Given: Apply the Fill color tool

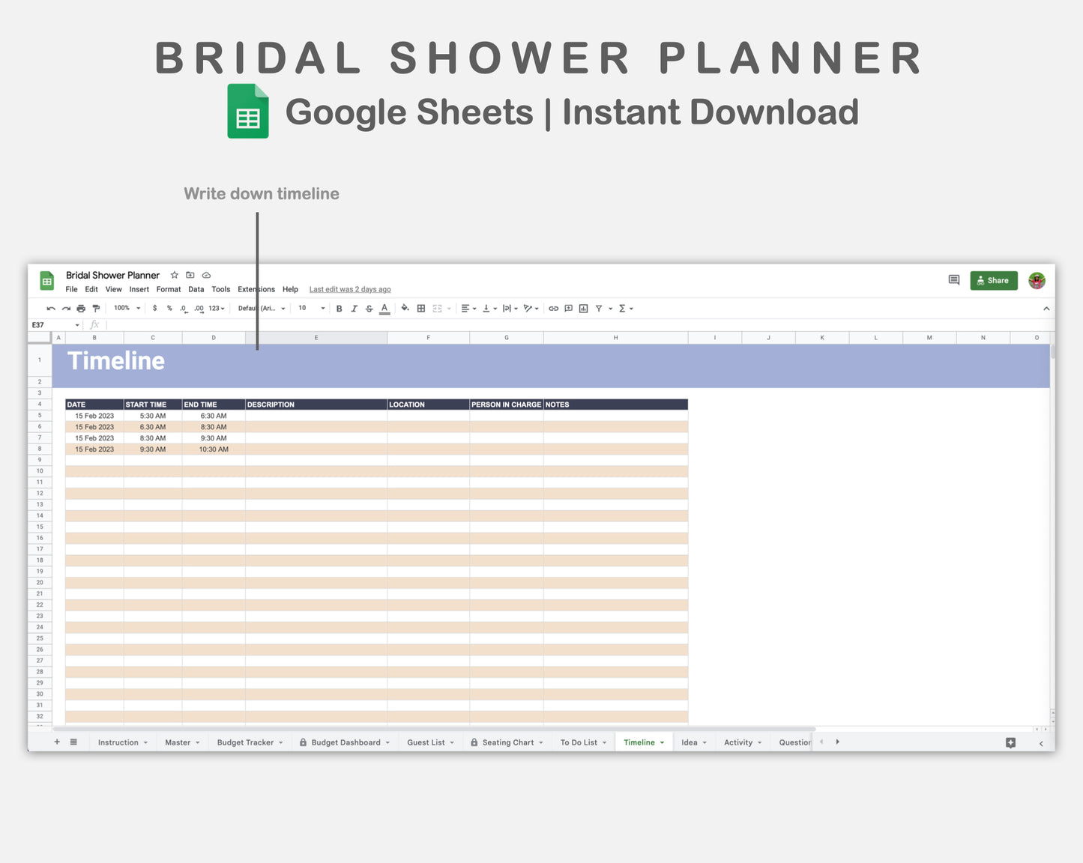Looking at the screenshot, I should click(x=403, y=308).
